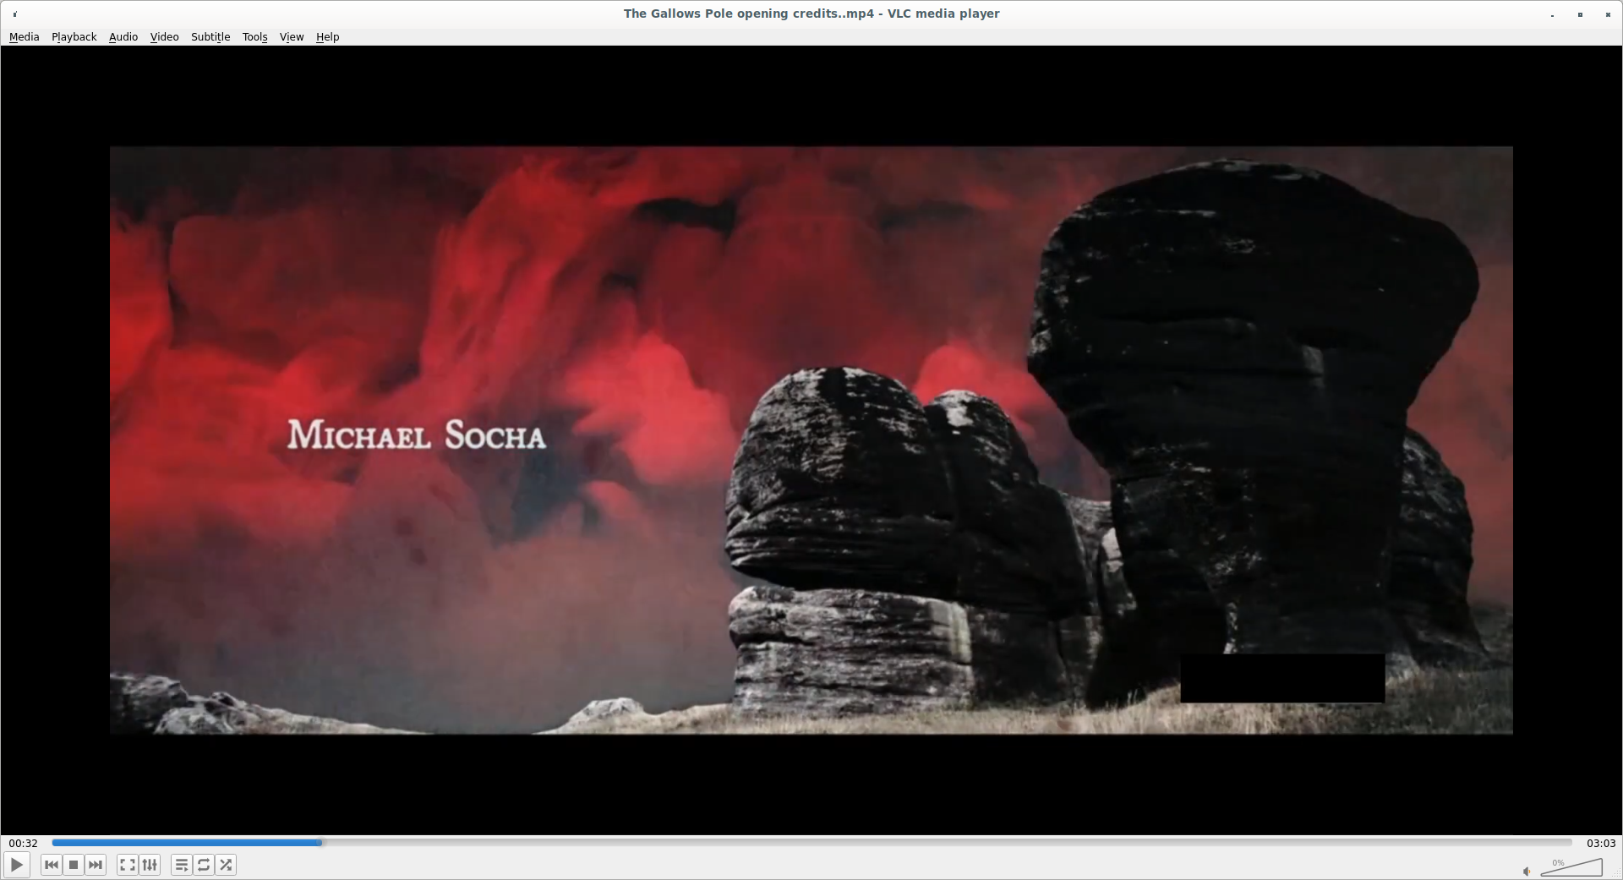The image size is (1623, 880).
Task: Toggle fullscreen video mode
Action: click(128, 865)
